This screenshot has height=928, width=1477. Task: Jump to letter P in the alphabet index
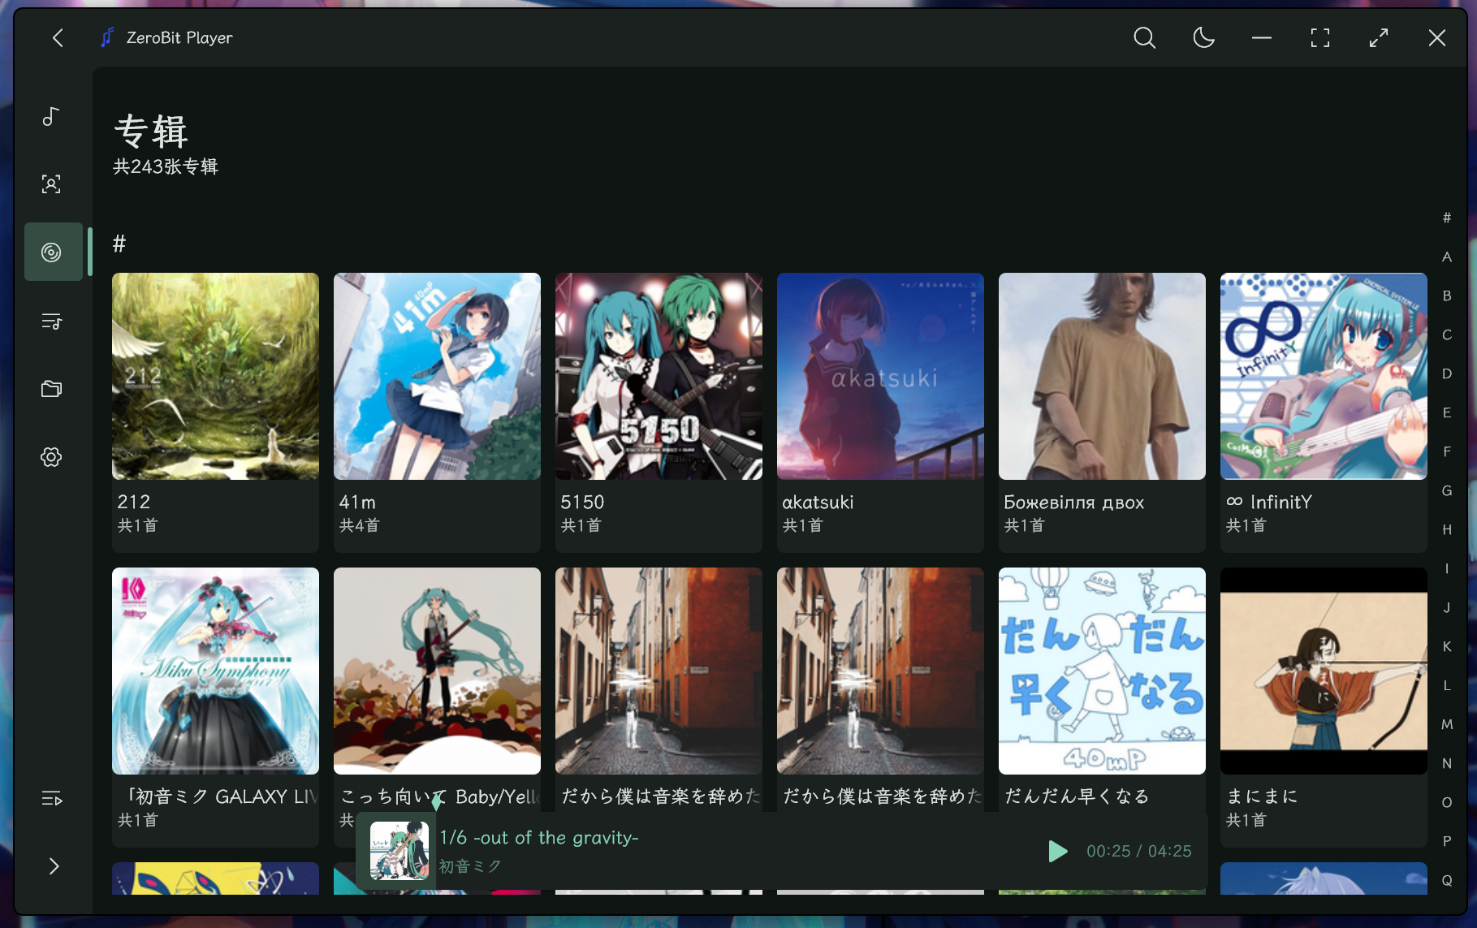tap(1447, 841)
